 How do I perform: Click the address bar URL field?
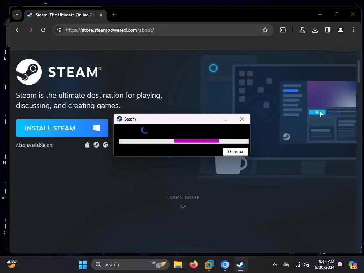pos(162,30)
